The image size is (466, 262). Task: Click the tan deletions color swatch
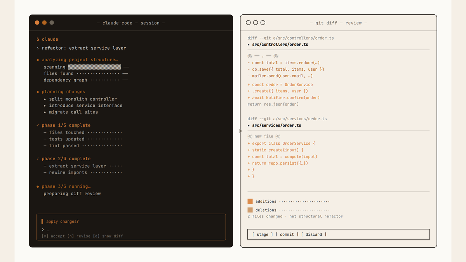[250, 210]
